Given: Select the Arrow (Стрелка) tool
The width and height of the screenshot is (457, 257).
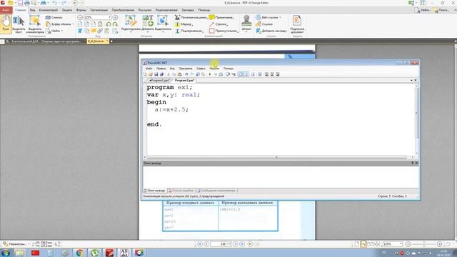Looking at the screenshot, I should pos(219,24).
